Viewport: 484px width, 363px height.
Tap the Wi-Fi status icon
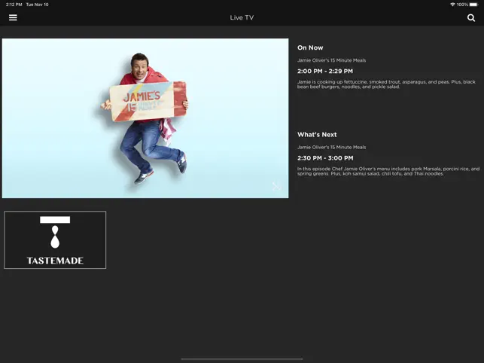pyautogui.click(x=452, y=5)
